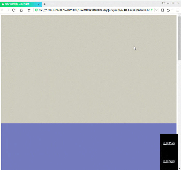Click the mobile device icon in toolbar
The image size is (181, 170).
tap(163, 10)
